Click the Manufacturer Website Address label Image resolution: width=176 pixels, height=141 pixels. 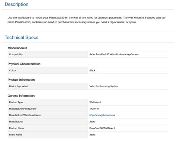(x=25, y=115)
